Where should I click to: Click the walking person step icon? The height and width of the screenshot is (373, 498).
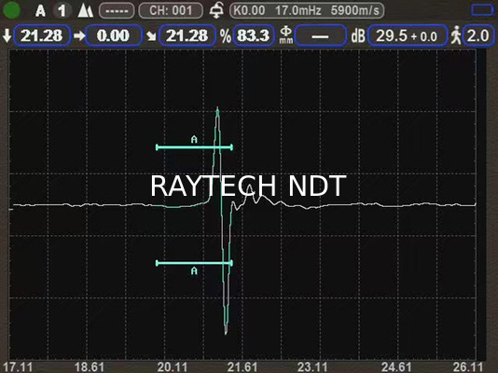tap(456, 35)
